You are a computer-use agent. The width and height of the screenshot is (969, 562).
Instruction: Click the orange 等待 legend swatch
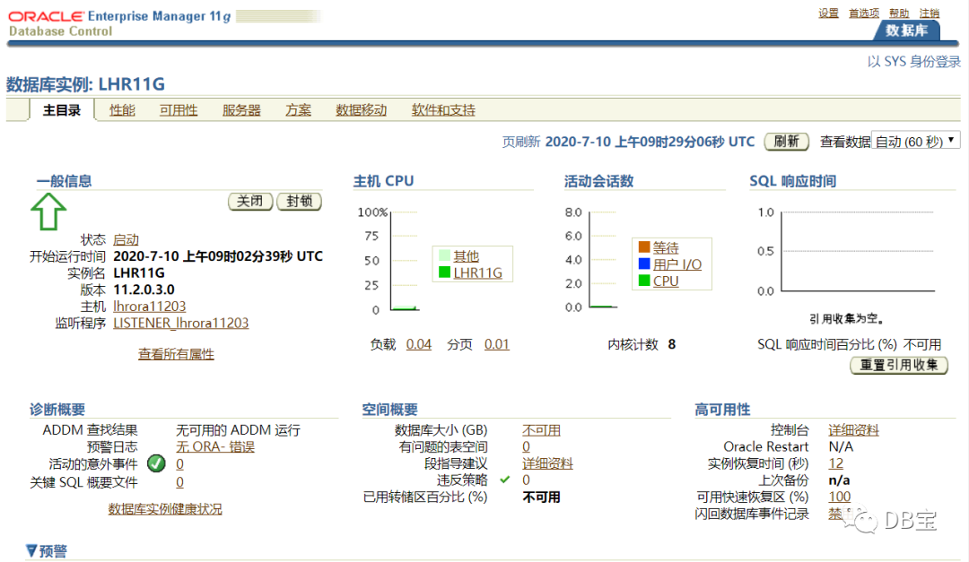644,247
